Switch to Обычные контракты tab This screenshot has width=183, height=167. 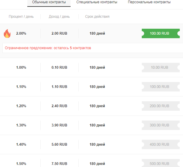pos(49,2)
